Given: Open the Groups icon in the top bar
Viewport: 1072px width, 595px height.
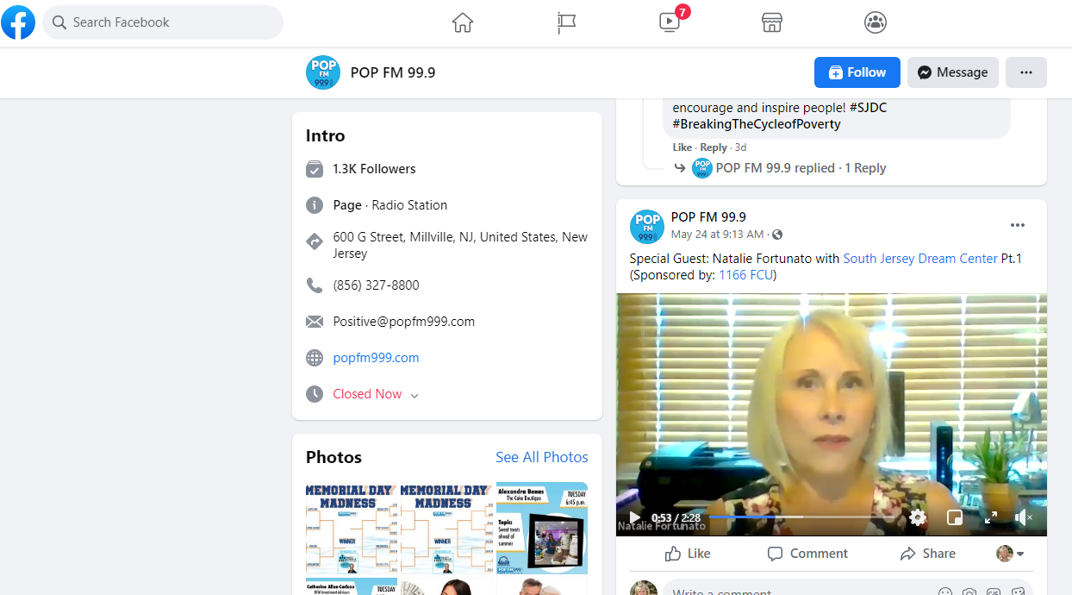Looking at the screenshot, I should click(x=876, y=22).
